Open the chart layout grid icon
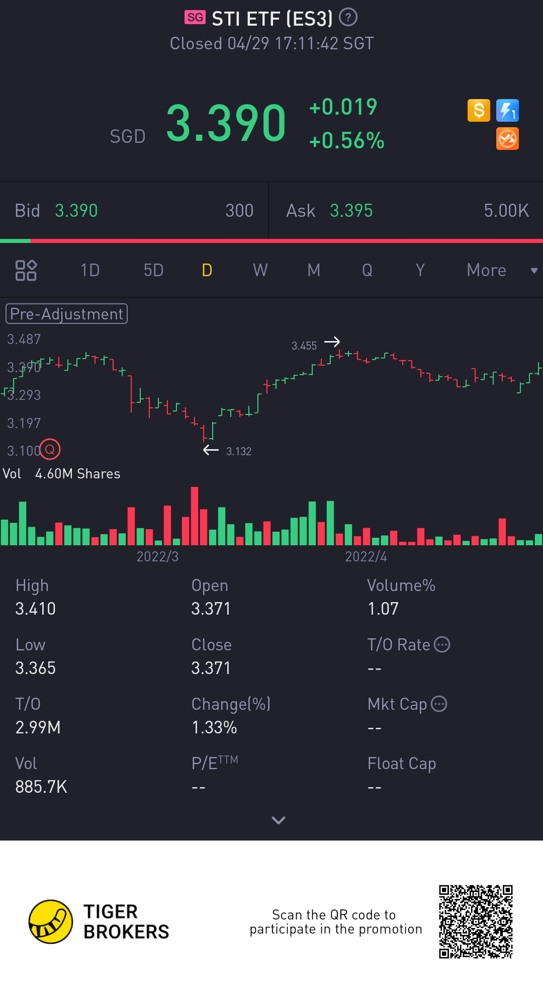 (26, 270)
